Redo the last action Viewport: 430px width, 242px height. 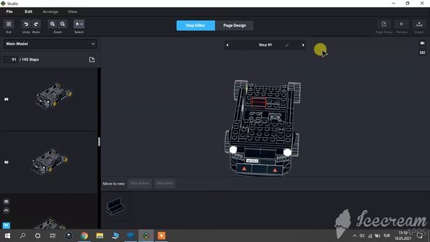(x=36, y=24)
